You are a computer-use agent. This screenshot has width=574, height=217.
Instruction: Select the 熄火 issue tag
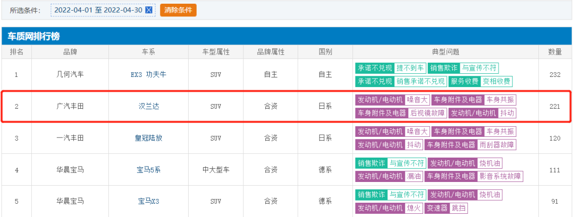tap(413, 208)
